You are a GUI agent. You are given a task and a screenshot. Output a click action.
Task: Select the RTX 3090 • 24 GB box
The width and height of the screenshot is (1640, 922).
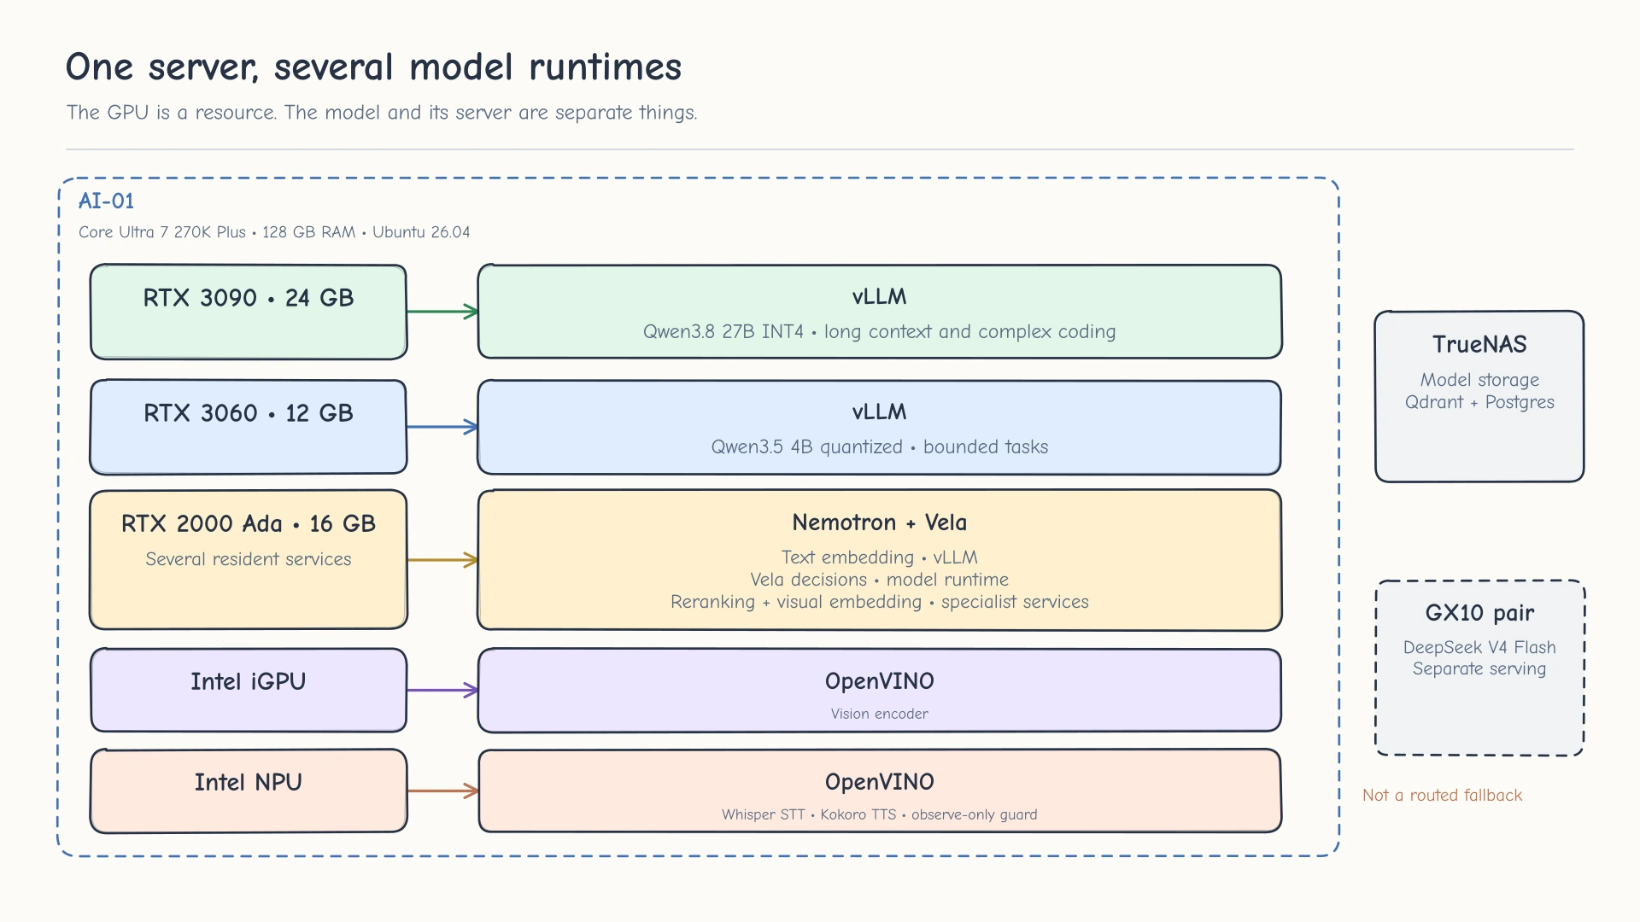[249, 312]
